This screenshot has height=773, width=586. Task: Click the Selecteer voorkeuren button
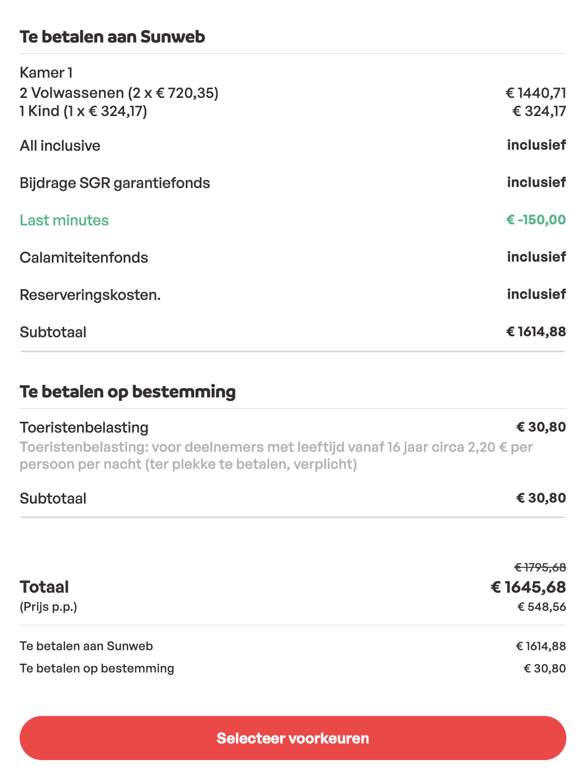(x=293, y=738)
